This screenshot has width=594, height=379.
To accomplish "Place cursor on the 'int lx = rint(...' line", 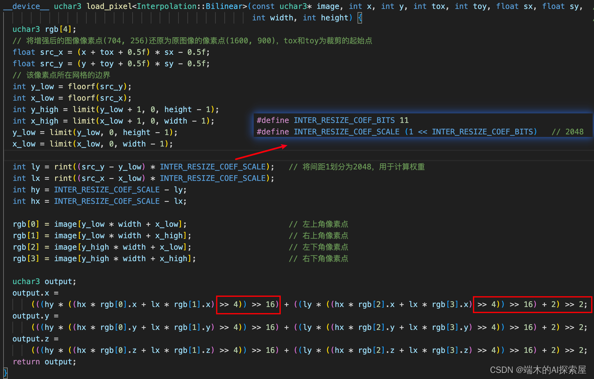I will click(143, 178).
